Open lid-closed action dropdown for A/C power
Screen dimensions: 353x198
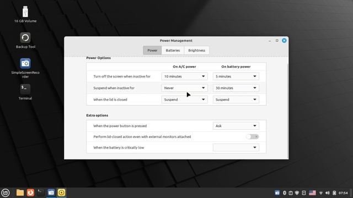(x=184, y=100)
